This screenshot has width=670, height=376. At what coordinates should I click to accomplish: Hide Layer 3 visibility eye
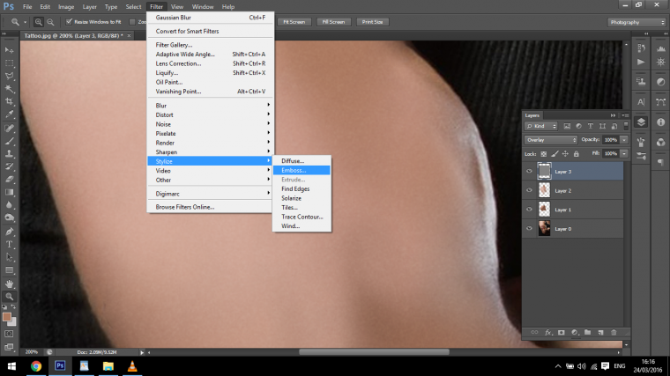529,171
